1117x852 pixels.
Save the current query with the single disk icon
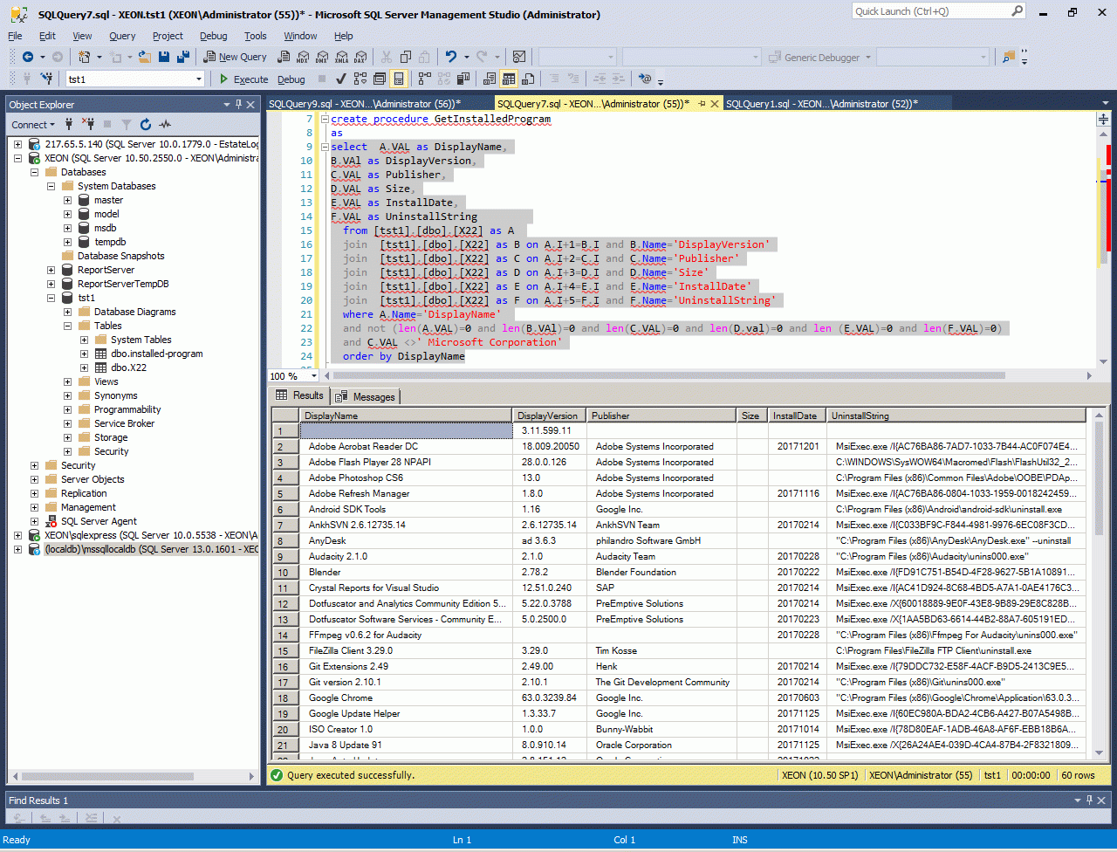pos(165,57)
